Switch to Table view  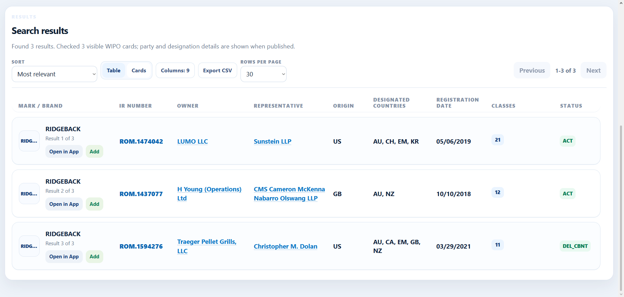(114, 71)
